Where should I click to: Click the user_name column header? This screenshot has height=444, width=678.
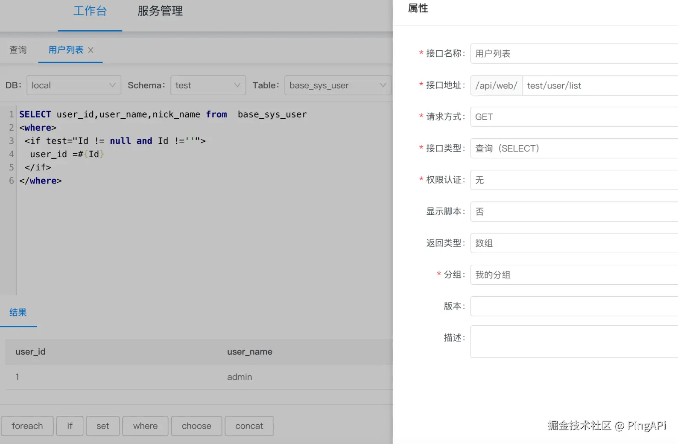click(250, 352)
